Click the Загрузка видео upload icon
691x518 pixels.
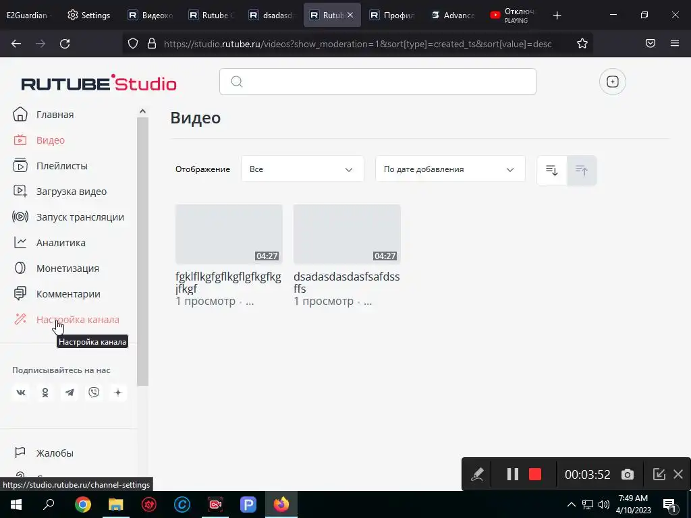(x=20, y=191)
